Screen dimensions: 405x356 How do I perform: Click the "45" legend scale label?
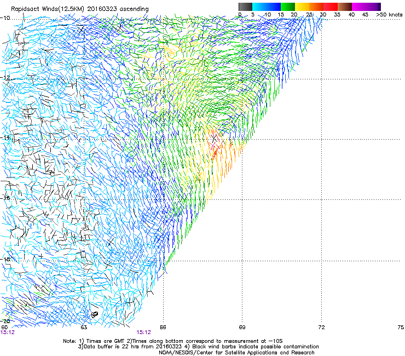[365, 15]
